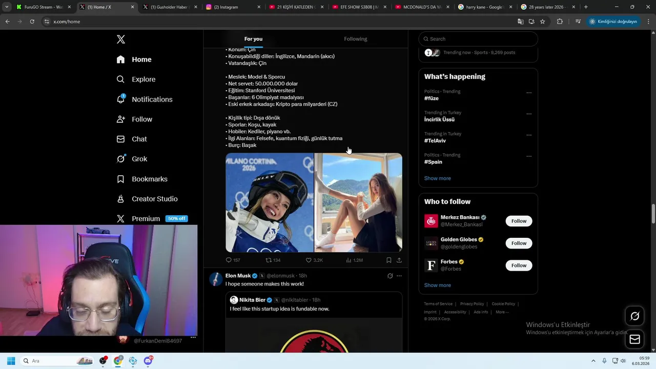The height and width of the screenshot is (369, 656).
Task: Click the reply icon with 157
Action: [233, 260]
